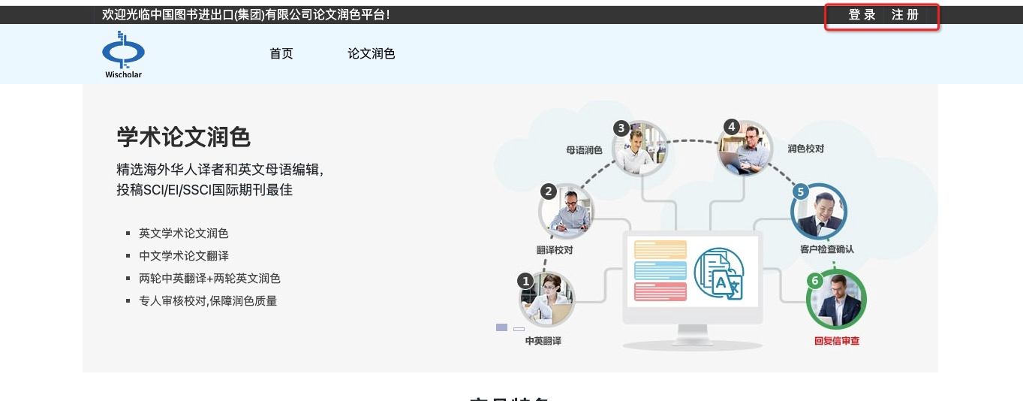Image resolution: width=1023 pixels, height=401 pixels.
Task: Select step 3 母语润色 portrait icon
Action: click(x=639, y=148)
